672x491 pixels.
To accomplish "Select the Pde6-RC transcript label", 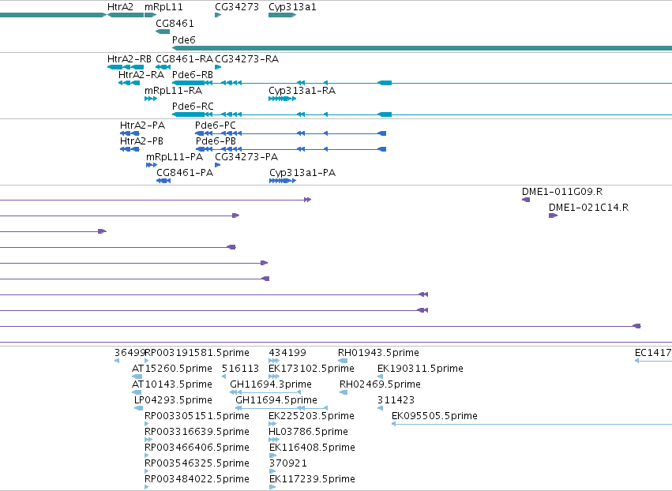I will pyautogui.click(x=193, y=107).
